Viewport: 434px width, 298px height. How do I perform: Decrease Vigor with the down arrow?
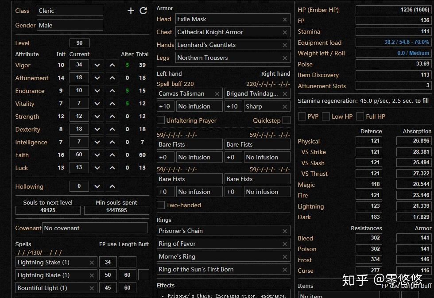[97, 65]
